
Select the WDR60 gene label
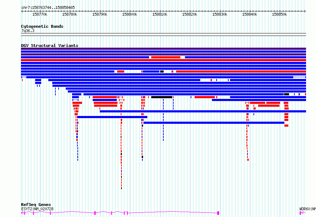click(x=307, y=209)
